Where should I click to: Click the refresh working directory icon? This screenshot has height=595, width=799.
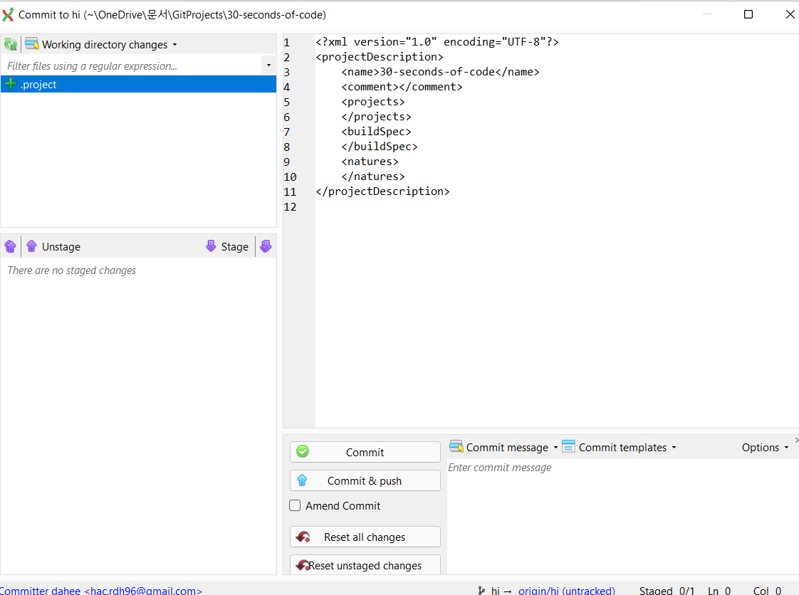pyautogui.click(x=11, y=44)
